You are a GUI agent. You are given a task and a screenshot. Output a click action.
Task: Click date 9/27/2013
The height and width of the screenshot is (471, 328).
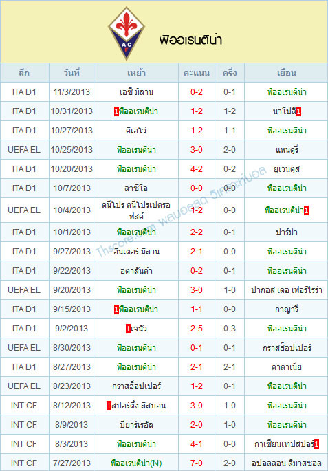(x=72, y=252)
